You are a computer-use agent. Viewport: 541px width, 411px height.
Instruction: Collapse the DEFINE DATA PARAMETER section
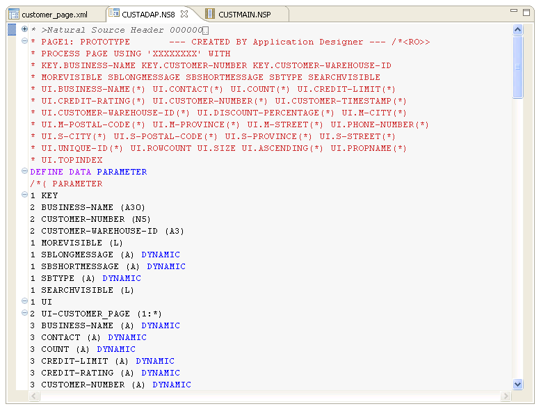point(25,171)
